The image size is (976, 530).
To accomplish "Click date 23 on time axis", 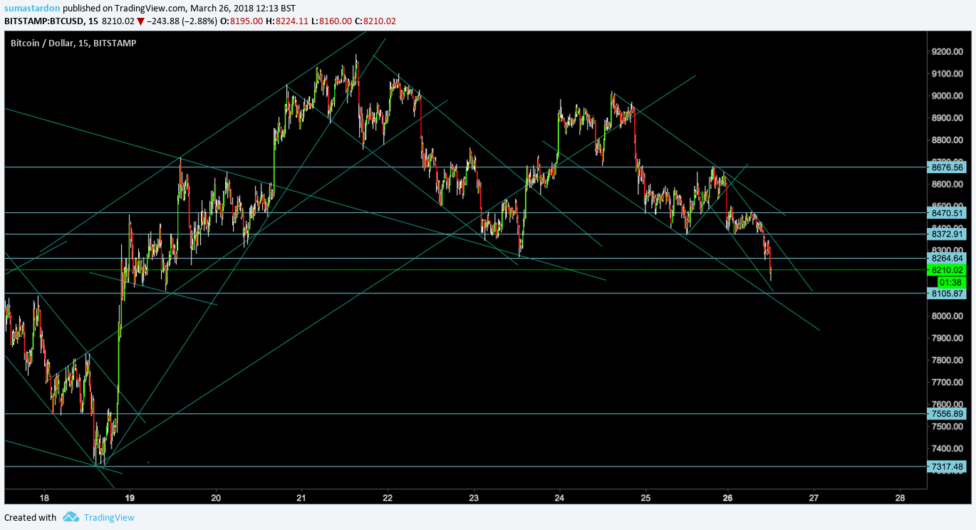I will (473, 497).
